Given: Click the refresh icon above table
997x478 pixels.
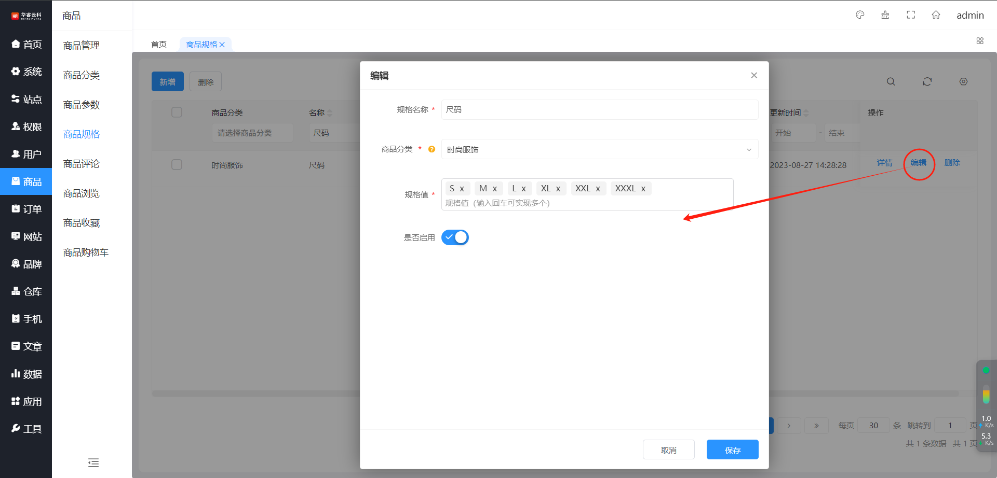Looking at the screenshot, I should coord(927,81).
